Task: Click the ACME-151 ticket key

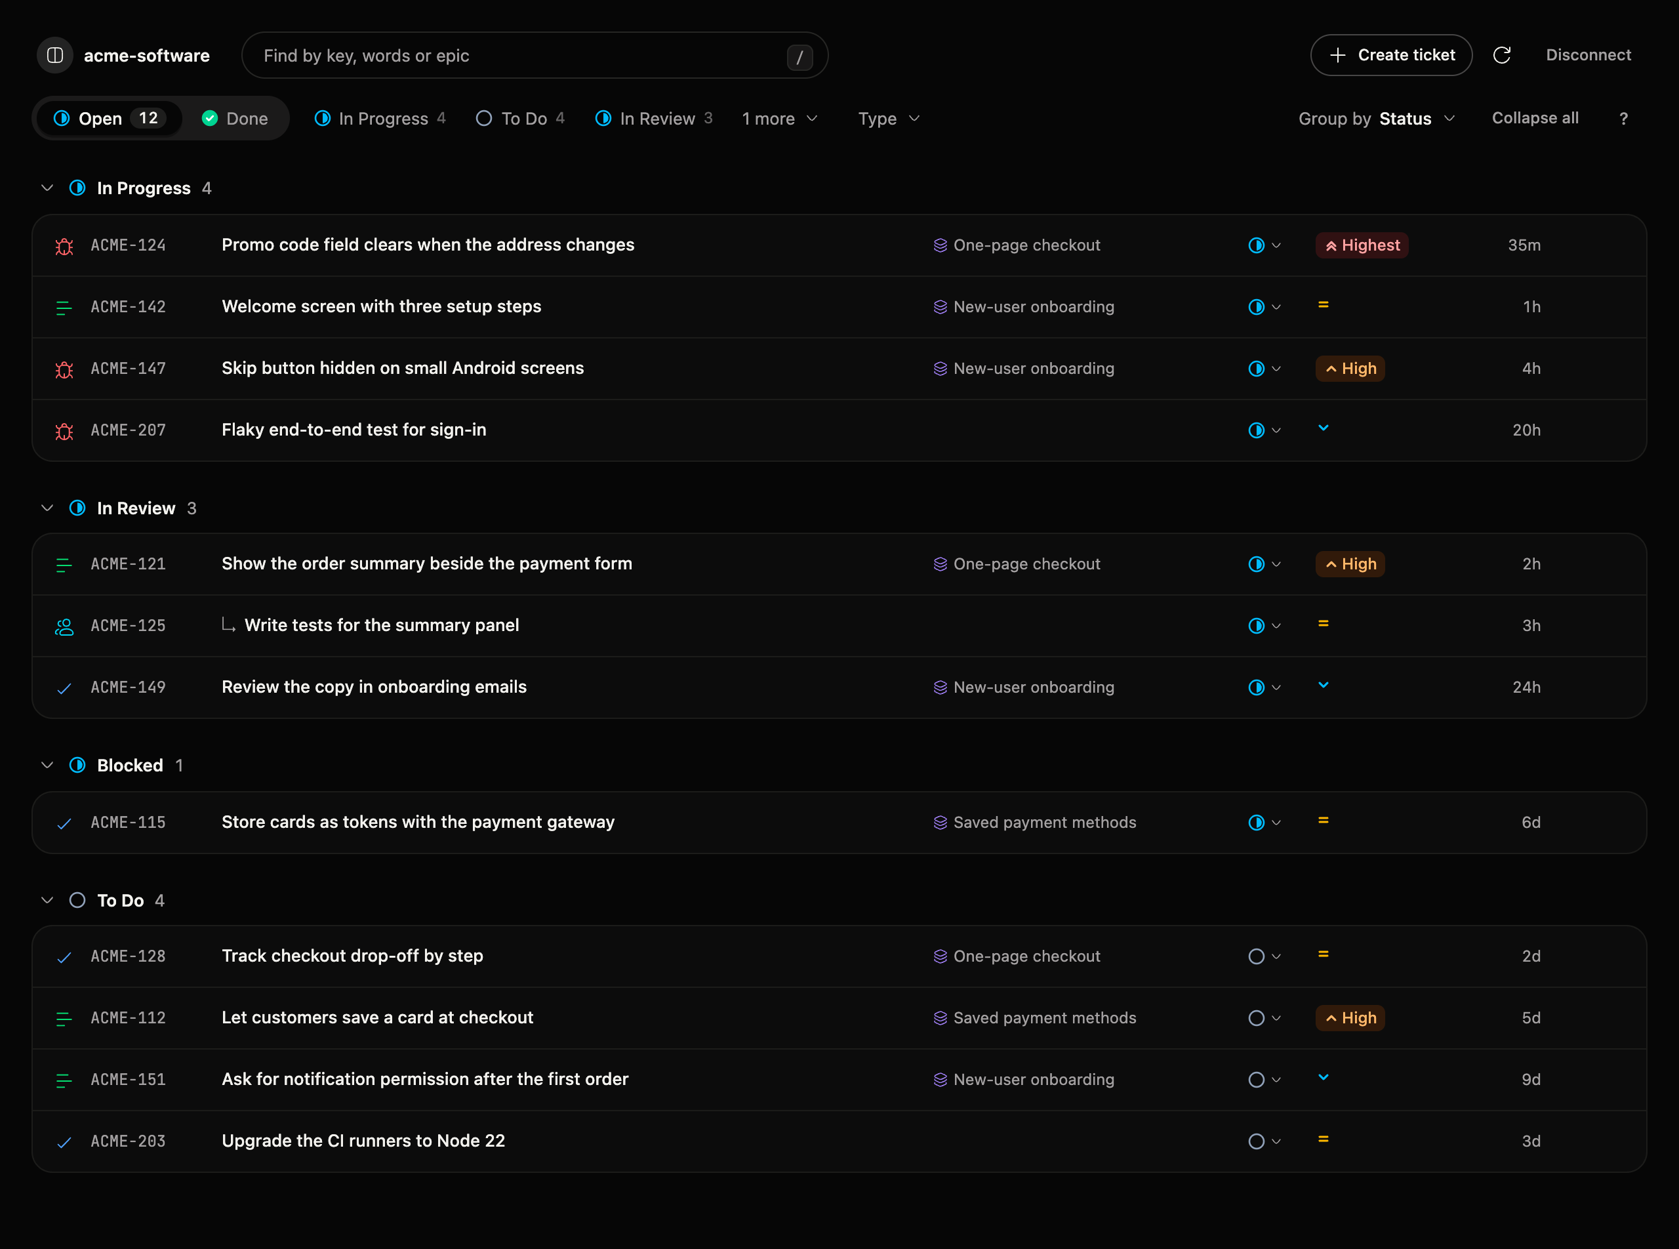Action: 129,1080
